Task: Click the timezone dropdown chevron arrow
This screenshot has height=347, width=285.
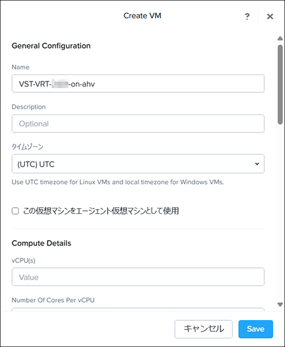Action: [257, 163]
